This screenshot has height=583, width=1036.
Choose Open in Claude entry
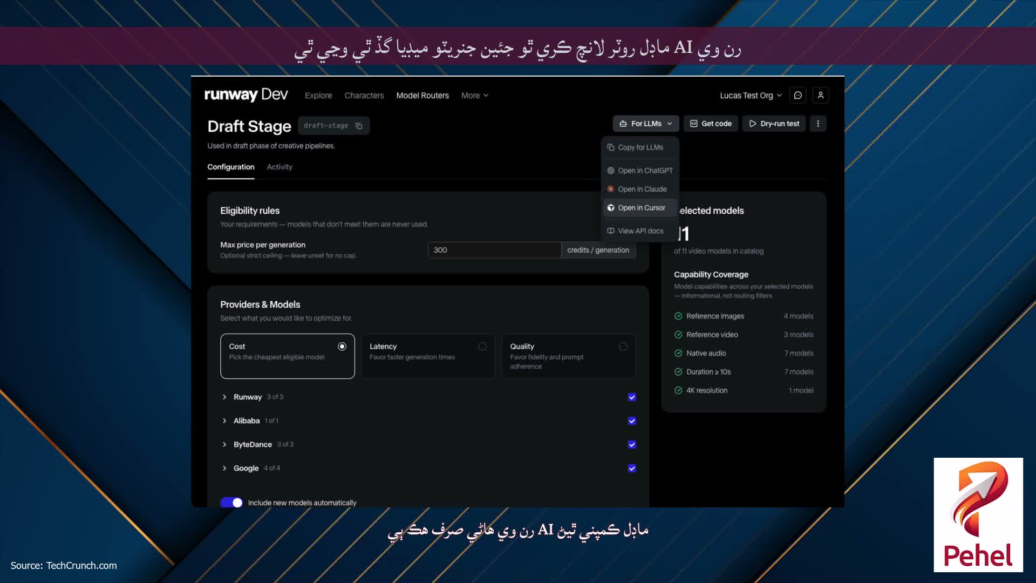(x=640, y=189)
